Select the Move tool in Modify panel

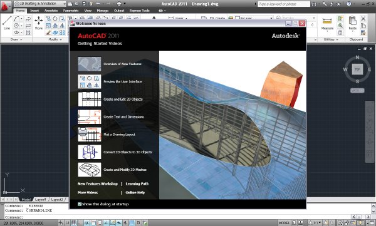point(39,23)
